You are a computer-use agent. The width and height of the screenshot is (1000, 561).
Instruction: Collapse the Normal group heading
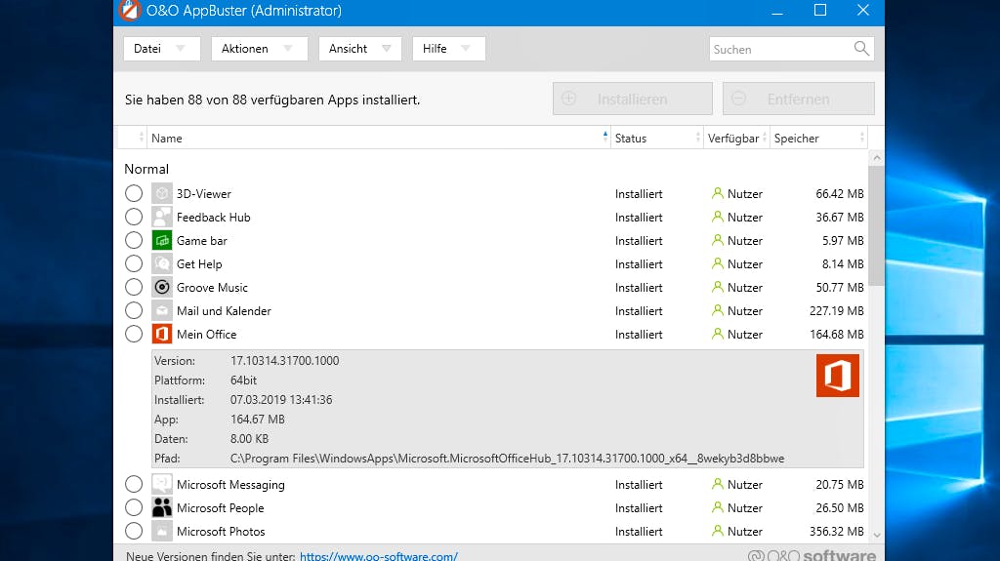pyautogui.click(x=146, y=169)
